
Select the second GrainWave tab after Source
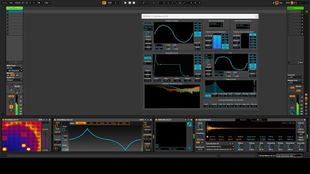tap(92, 123)
